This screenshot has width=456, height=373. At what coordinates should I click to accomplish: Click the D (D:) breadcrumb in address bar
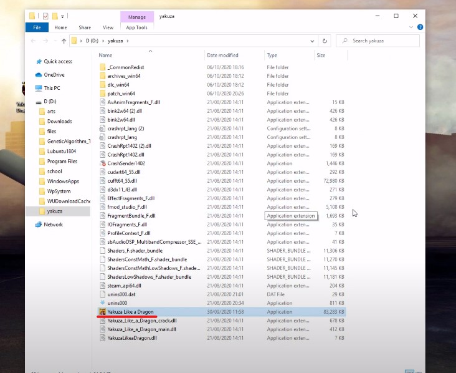pyautogui.click(x=92, y=41)
